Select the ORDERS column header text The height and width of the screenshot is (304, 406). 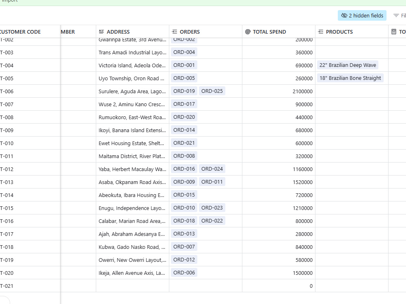click(x=190, y=32)
